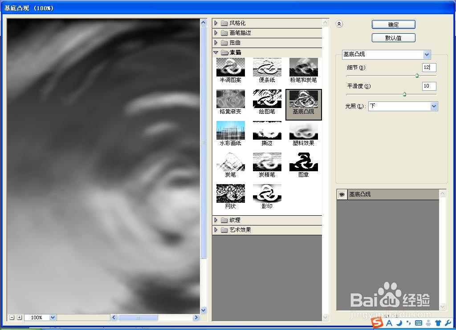
Task: Click the 细节 value input field
Action: tap(429, 68)
